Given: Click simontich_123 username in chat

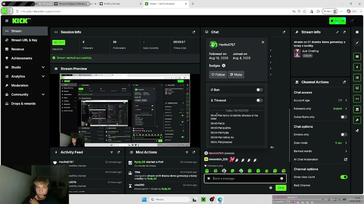Looking at the screenshot, I should [x=218, y=160].
